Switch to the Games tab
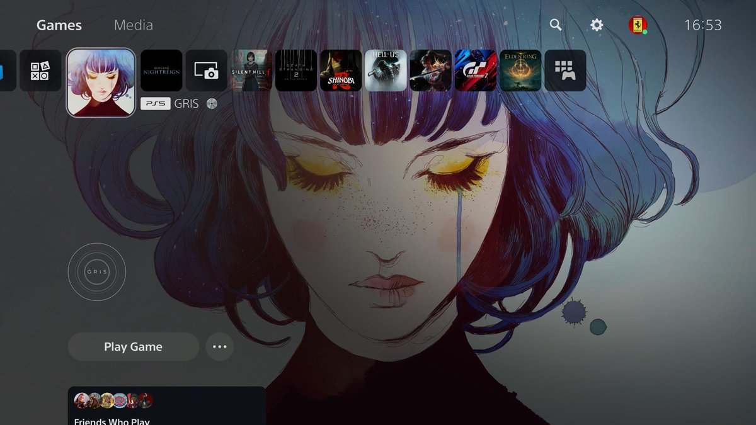The width and height of the screenshot is (756, 425). [59, 25]
